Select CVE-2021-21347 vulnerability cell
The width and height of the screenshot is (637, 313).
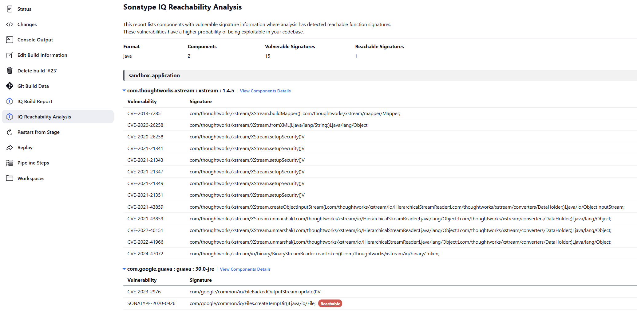tap(145, 172)
